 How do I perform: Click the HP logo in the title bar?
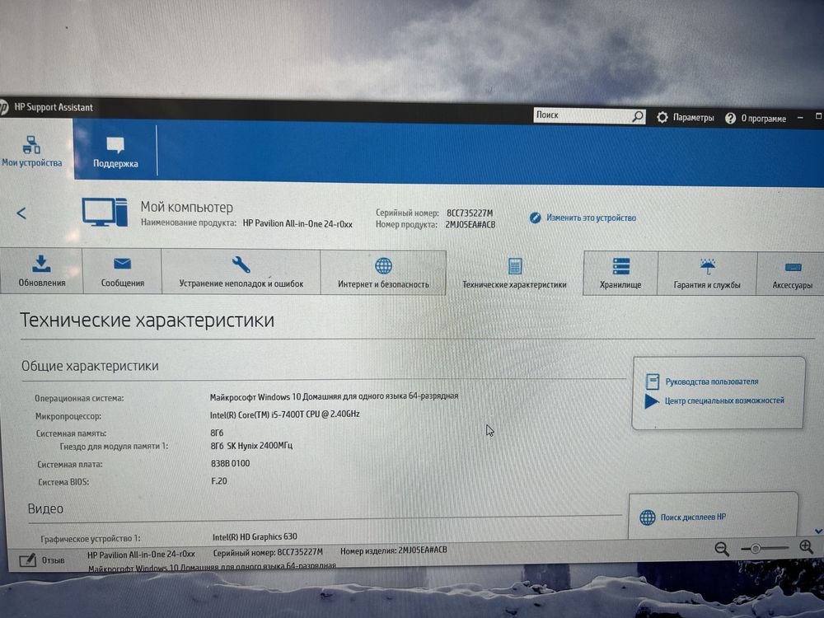click(x=3, y=106)
